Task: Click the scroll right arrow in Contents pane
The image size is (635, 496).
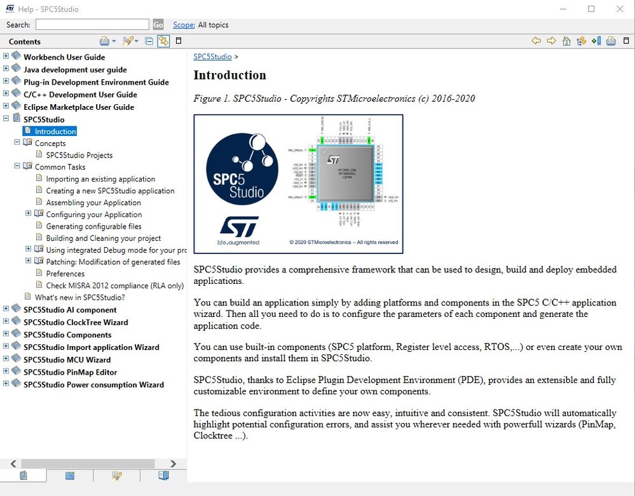Action: (174, 463)
